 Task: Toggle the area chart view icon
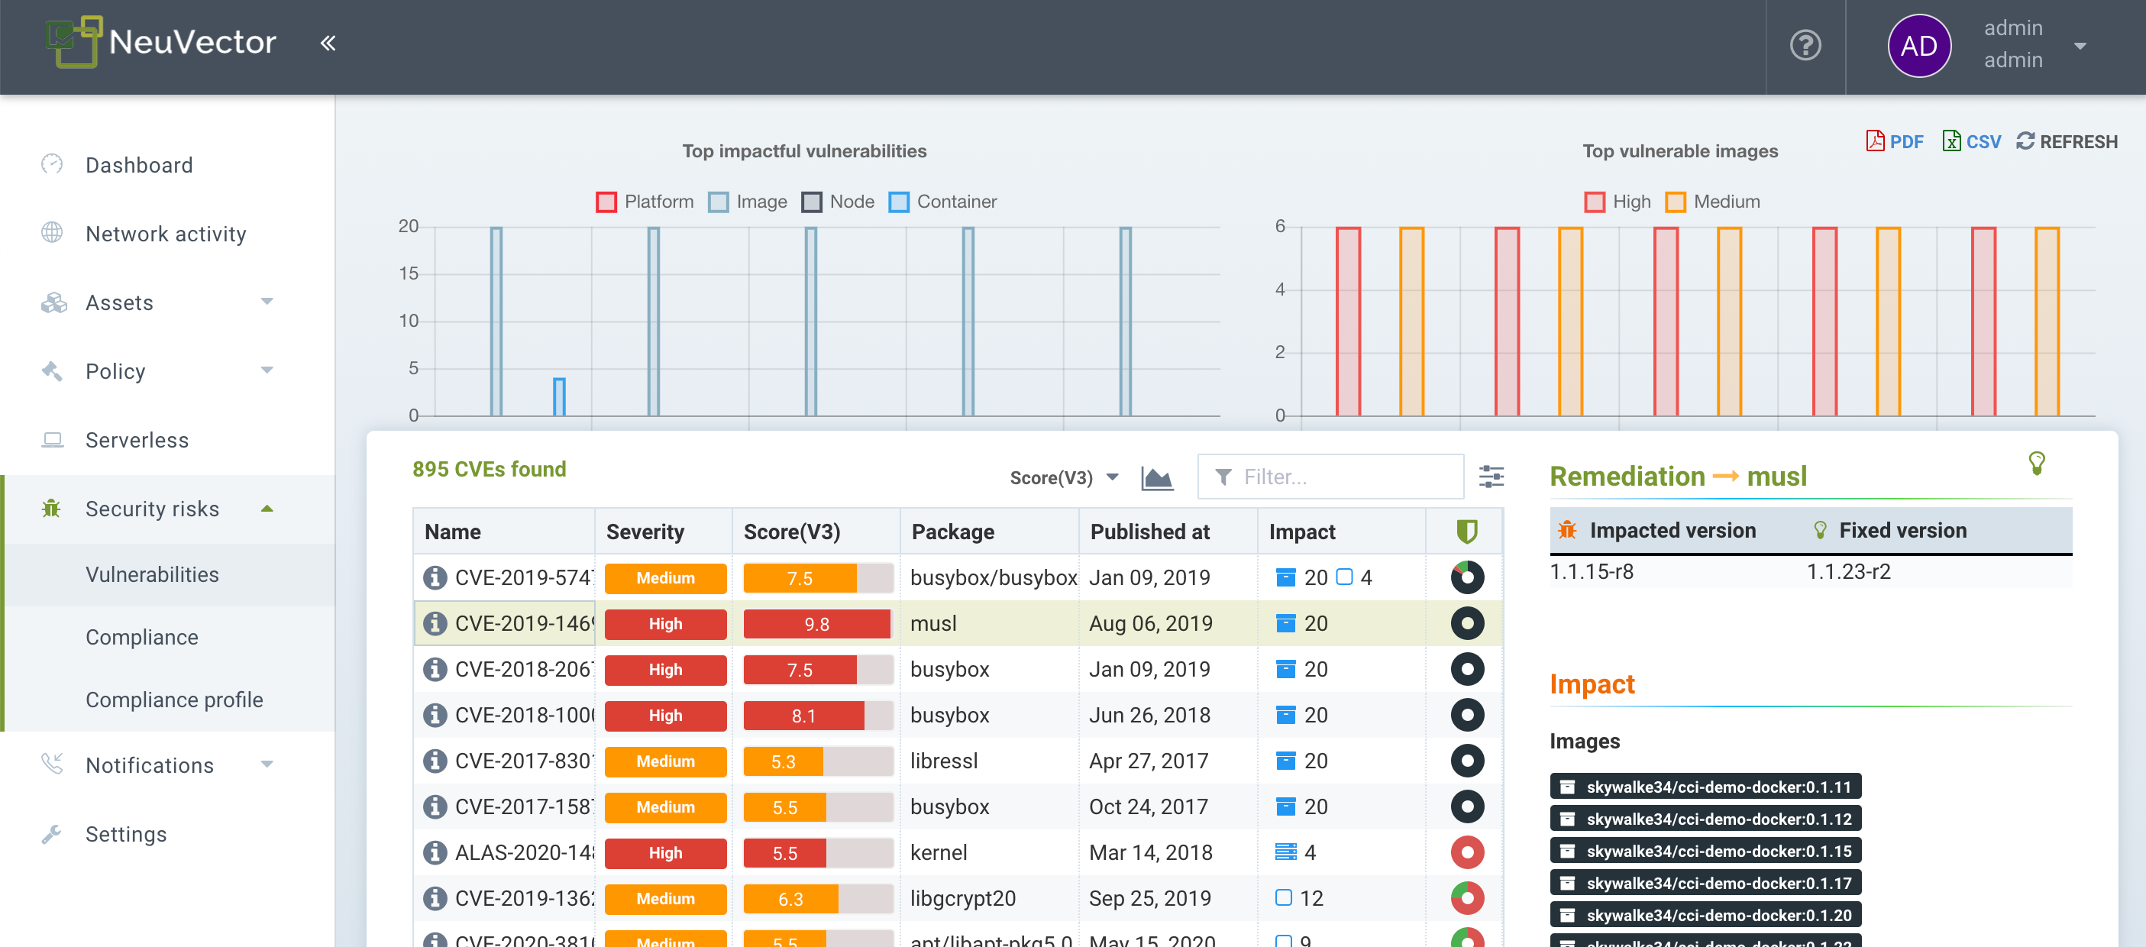(1156, 478)
